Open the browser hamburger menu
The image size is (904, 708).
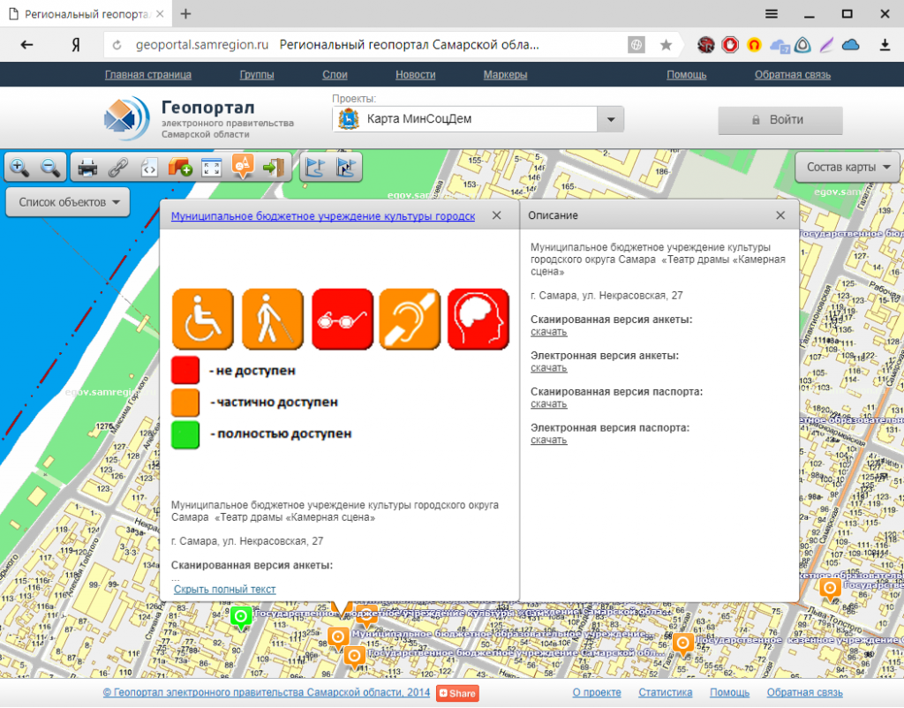point(772,14)
